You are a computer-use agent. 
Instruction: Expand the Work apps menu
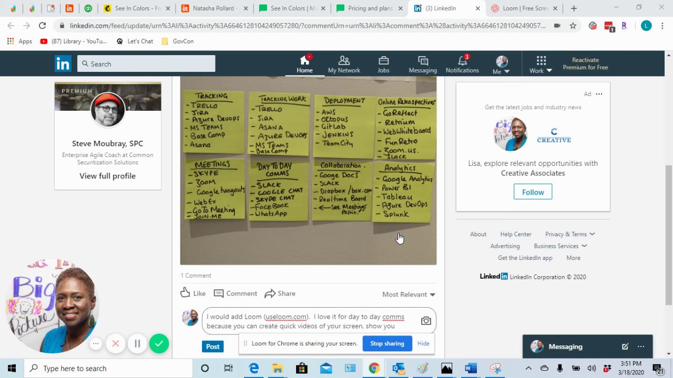point(541,65)
